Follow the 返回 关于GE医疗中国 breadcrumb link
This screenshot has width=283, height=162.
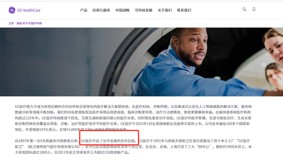(29, 23)
